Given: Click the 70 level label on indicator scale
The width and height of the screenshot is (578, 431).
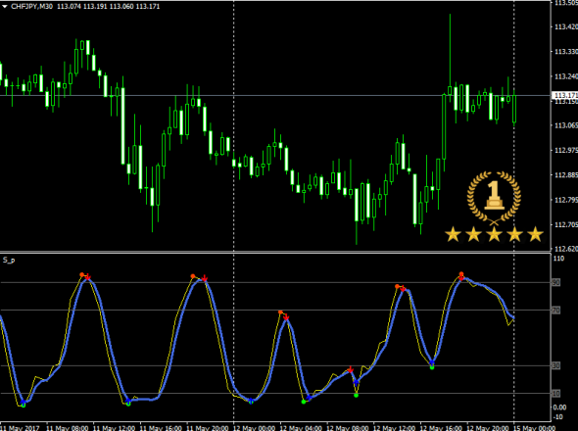Looking at the screenshot, I should 555,311.
